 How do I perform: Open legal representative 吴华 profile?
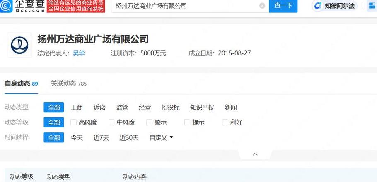coord(79,53)
